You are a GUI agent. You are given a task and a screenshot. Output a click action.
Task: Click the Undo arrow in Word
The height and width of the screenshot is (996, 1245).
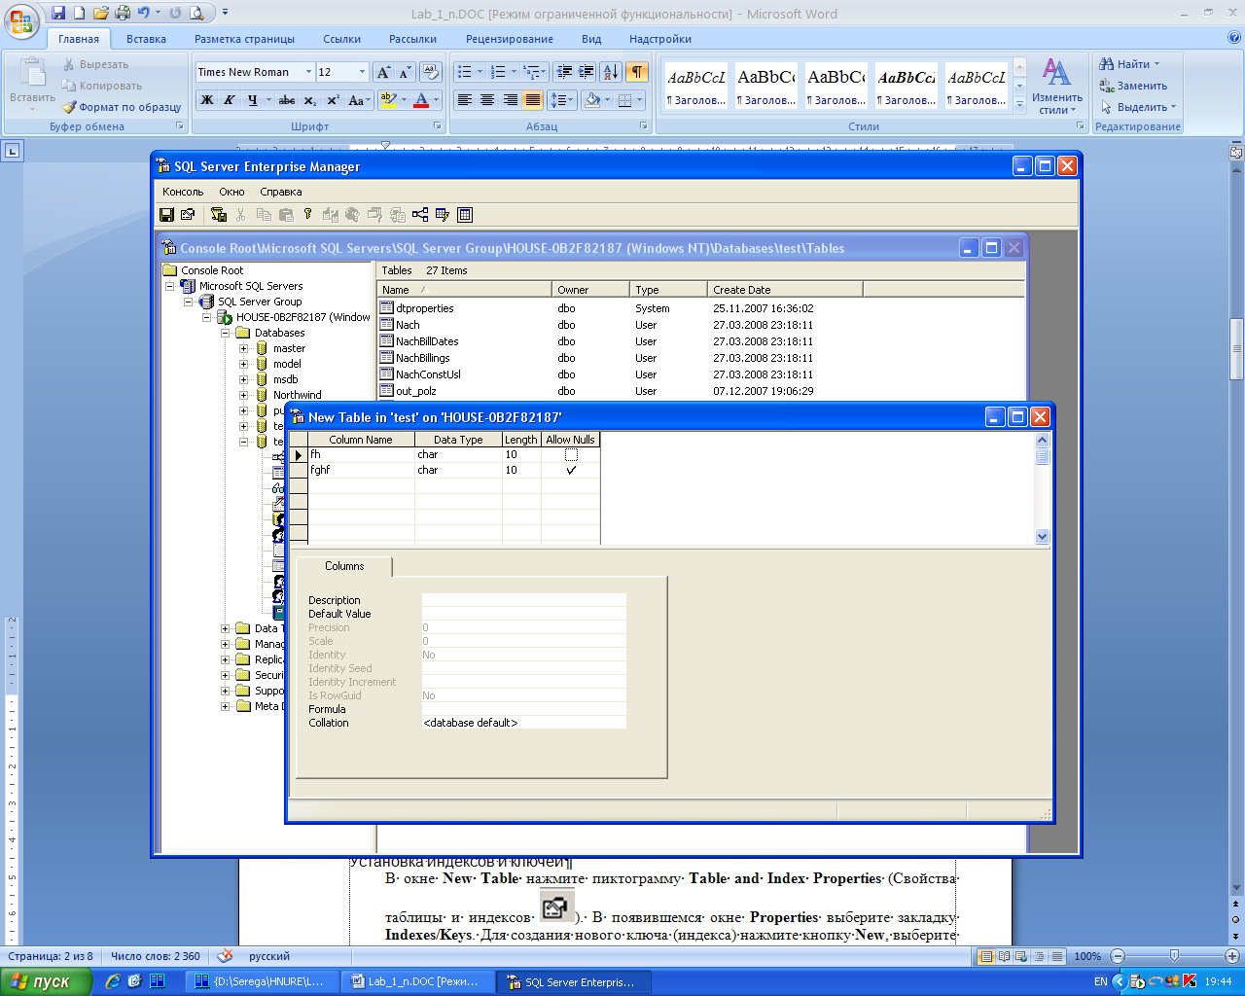point(144,13)
